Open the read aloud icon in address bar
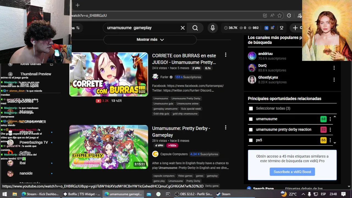352x198 pixels. point(272,16)
